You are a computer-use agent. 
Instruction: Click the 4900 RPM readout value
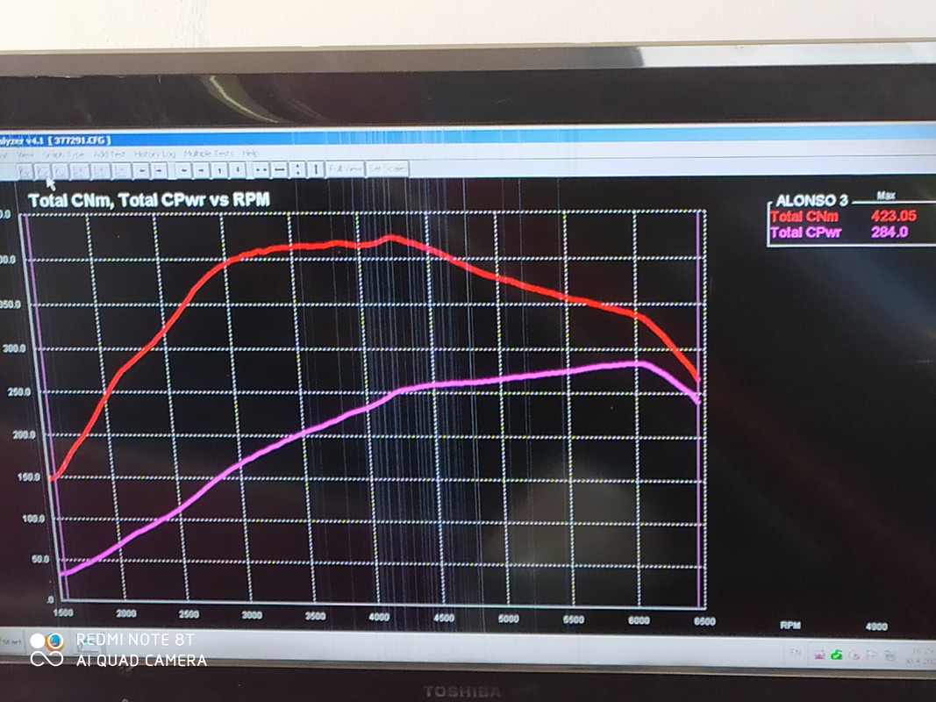pyautogui.click(x=876, y=627)
